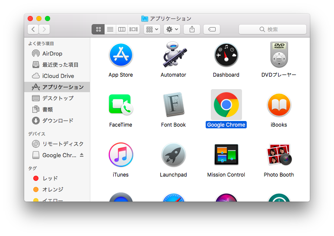Viewport: 334px width, 236px height.
Task: Click the タグ sidebar header
Action: (x=32, y=168)
